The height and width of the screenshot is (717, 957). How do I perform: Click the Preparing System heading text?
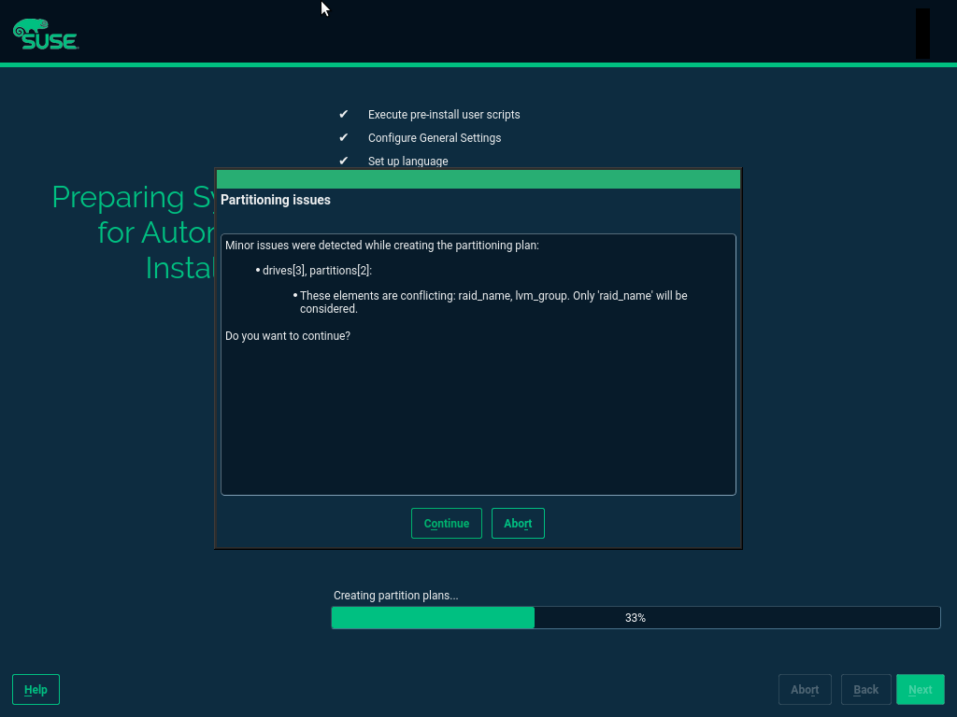[133, 198]
